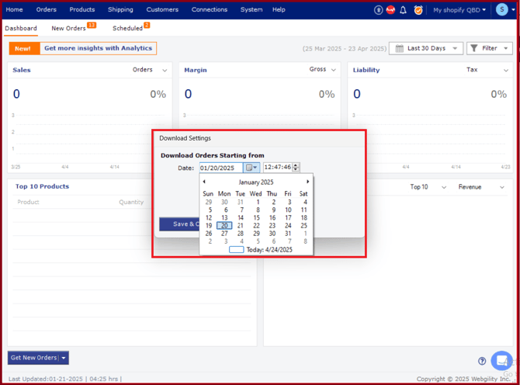This screenshot has height=385, width=520.
Task: Open the red activity monitor icon
Action: coord(390,10)
